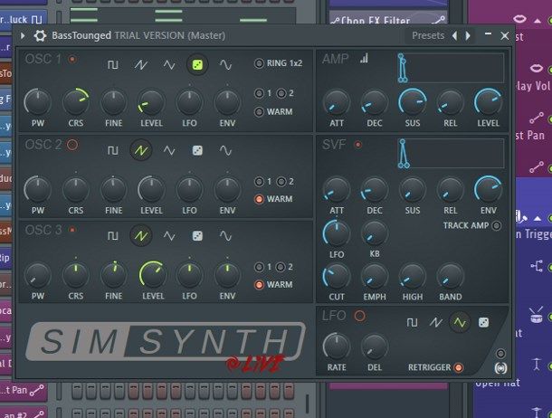Viewport: 552px width, 418px height.
Task: Select LFO square waveform icon
Action: coord(412,322)
